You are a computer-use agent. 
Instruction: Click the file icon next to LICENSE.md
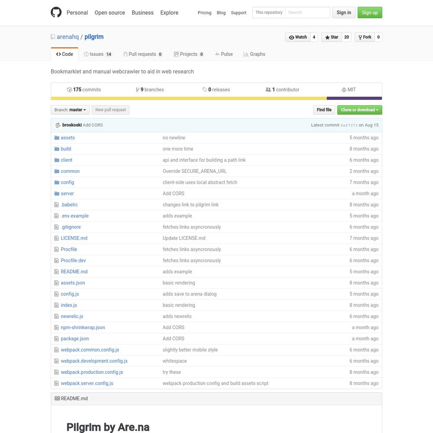[x=56, y=238]
